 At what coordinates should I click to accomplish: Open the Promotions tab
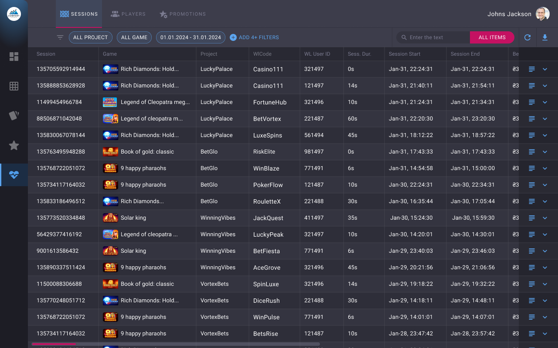click(182, 14)
